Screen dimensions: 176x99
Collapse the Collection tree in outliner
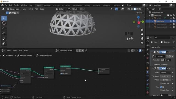point(150,15)
